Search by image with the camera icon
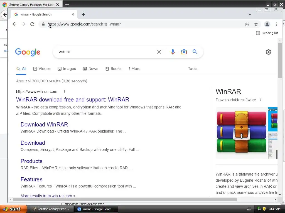Viewport: 285px width, 213px height. point(184,52)
